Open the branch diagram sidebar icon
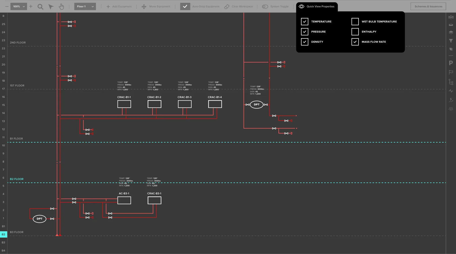Viewport: 456px width, 254px height. [451, 82]
